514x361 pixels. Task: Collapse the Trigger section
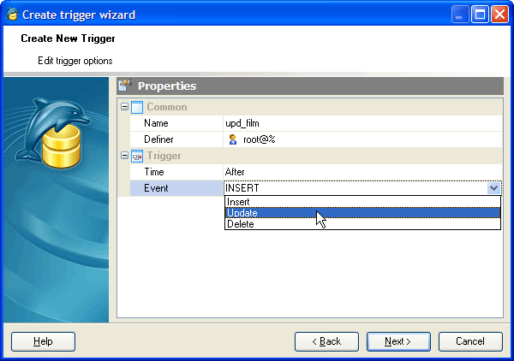[125, 156]
